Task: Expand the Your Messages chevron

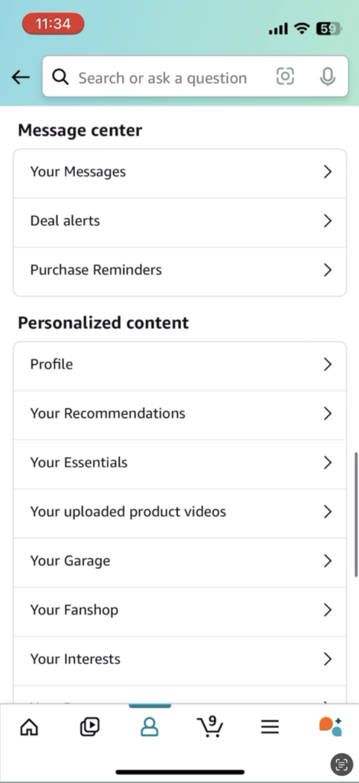Action: pyautogui.click(x=328, y=172)
